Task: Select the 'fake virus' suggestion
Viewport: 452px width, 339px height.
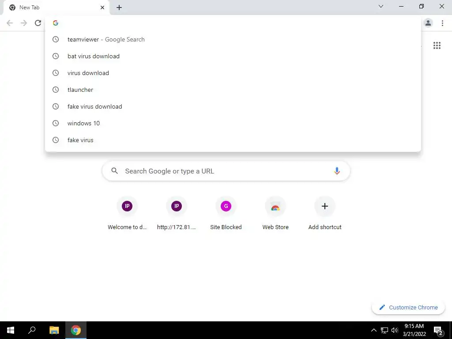Action: pos(233,140)
